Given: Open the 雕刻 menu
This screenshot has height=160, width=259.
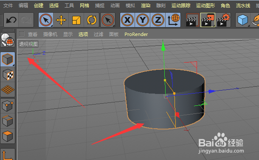Looking at the screenshot, I should [161, 6].
